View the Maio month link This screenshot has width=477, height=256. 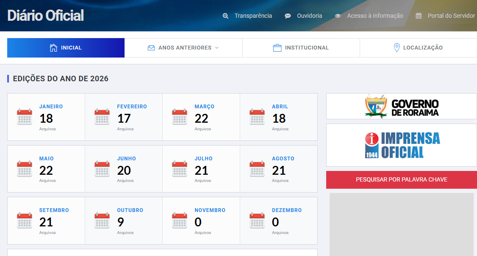tap(46, 159)
